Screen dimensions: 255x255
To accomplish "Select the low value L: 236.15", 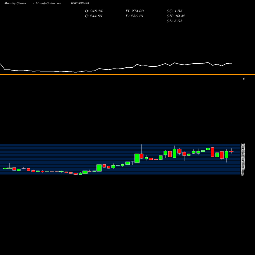I will [135, 16].
